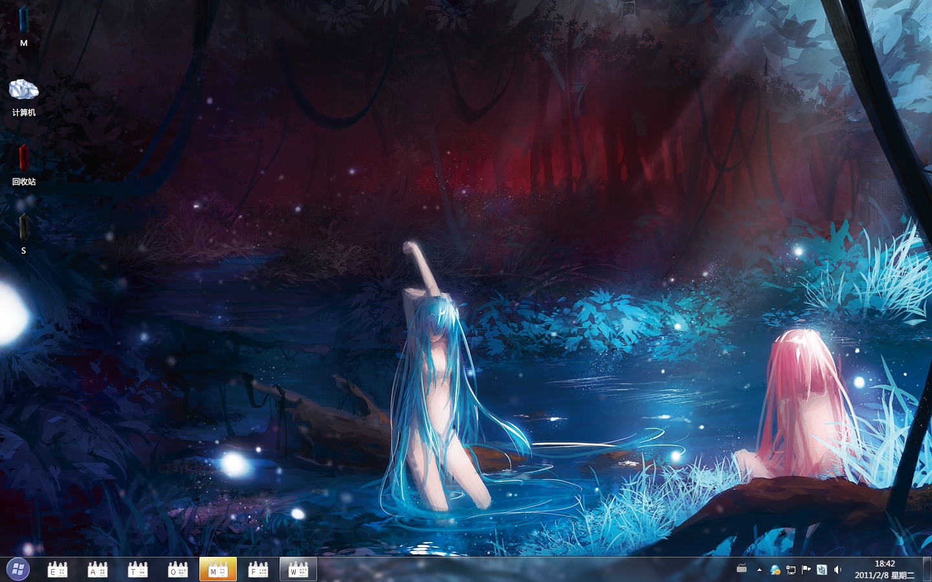Click the Windows Start orb

coord(18,569)
